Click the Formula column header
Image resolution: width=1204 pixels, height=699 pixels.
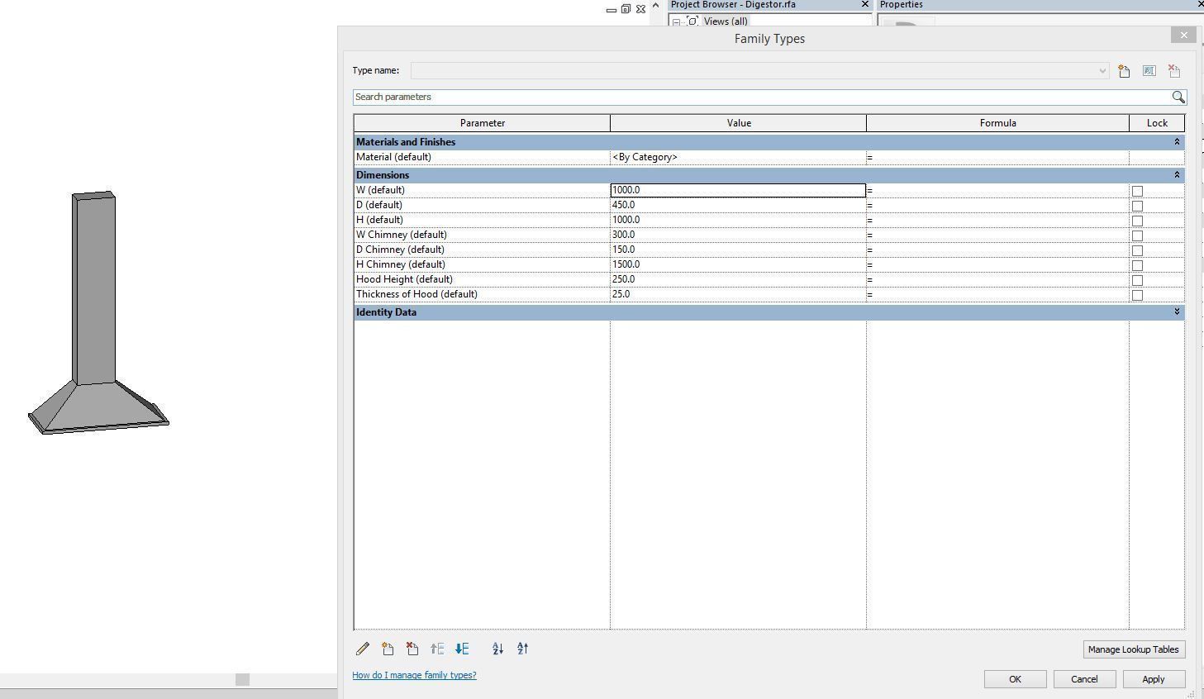pos(997,123)
